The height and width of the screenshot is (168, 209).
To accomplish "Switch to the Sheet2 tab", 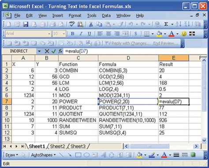I will (x=57, y=146).
